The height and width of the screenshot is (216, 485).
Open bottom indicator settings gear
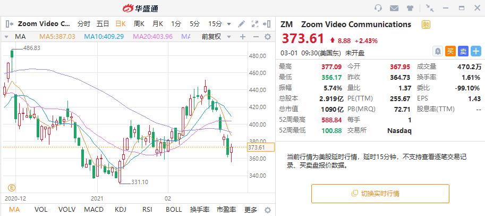(268, 210)
